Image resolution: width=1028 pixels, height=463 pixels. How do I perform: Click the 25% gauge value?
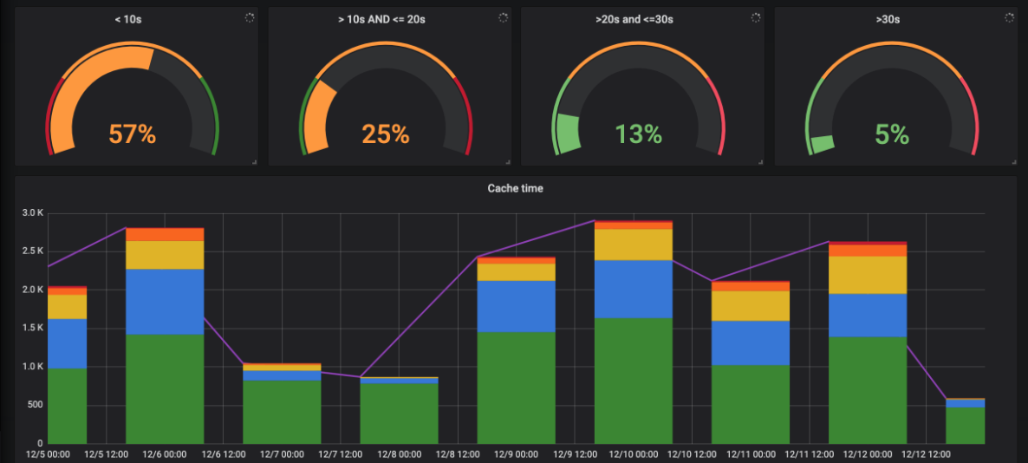pos(385,134)
